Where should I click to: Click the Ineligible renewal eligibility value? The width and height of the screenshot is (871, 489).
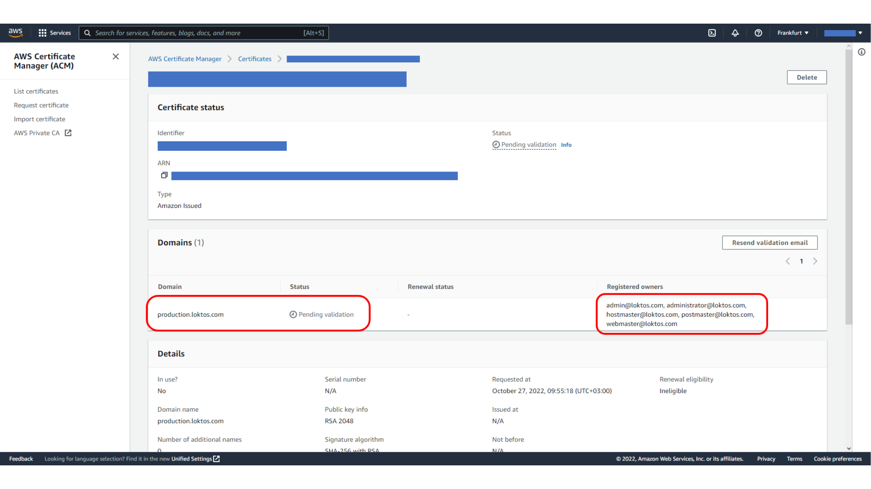(673, 391)
